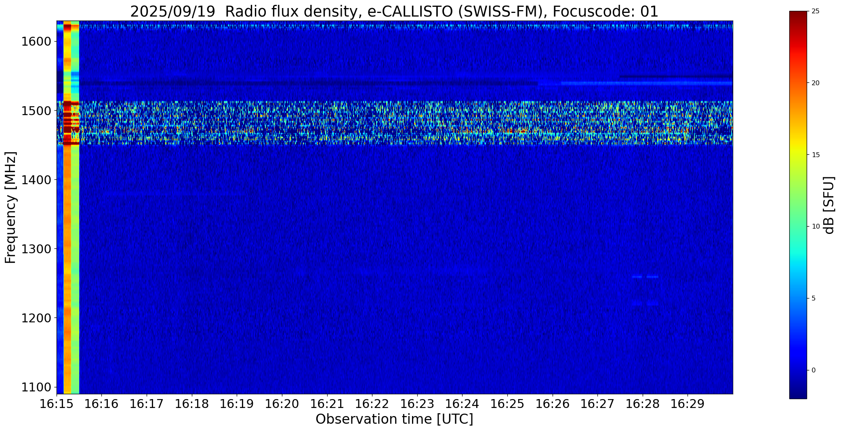The width and height of the screenshot is (841, 431).
Task: Click the 'Frequency [MHz]' axis label
Action: (11, 207)
